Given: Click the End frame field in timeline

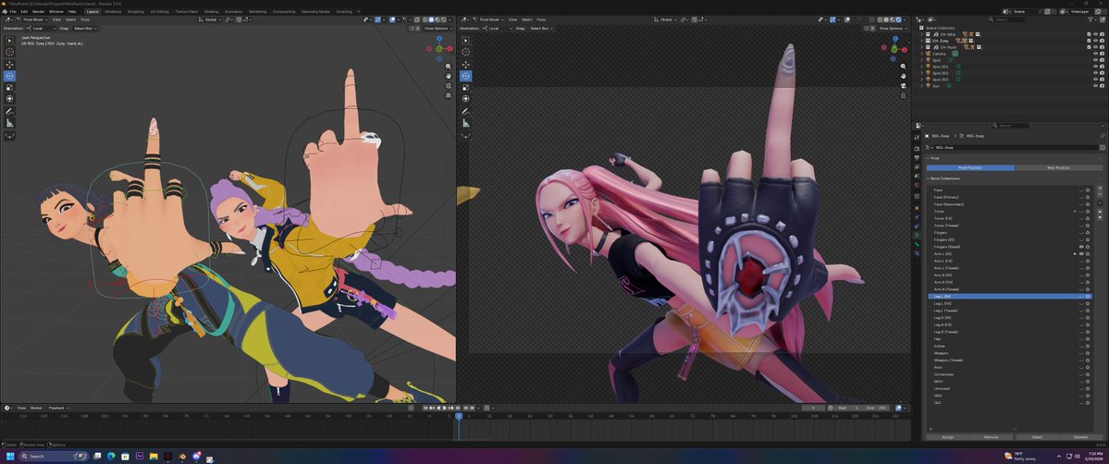Looking at the screenshot, I should pos(877,409).
